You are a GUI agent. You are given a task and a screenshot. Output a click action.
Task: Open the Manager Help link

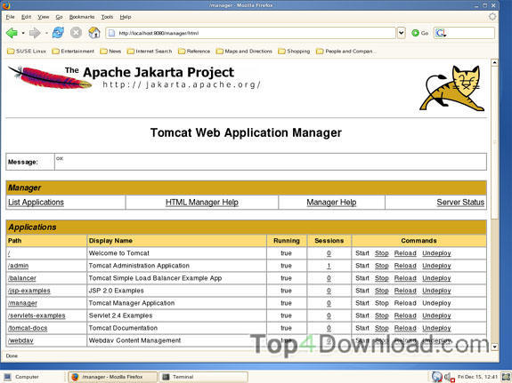click(x=331, y=203)
